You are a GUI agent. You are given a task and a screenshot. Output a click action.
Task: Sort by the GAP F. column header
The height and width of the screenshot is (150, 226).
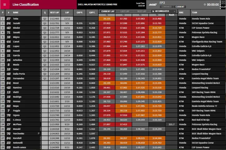click(x=92, y=13)
